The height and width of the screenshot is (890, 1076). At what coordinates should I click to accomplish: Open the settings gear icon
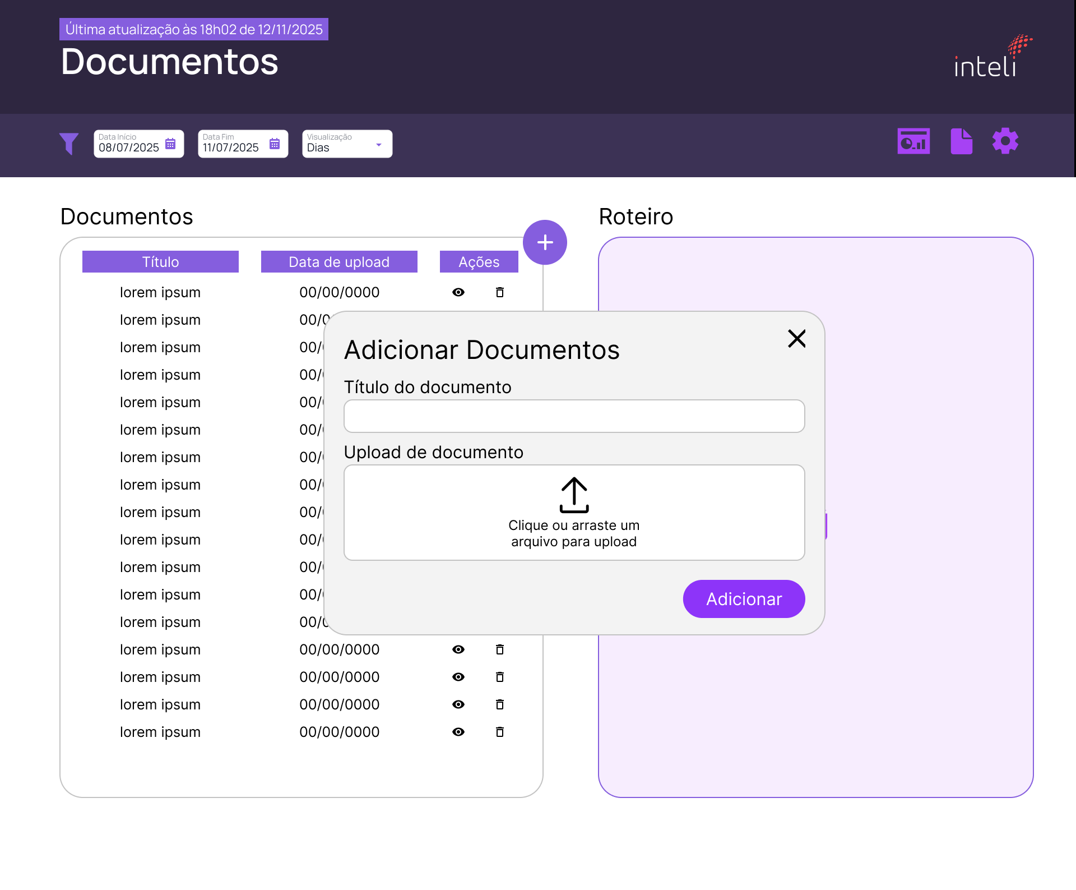[1005, 141]
